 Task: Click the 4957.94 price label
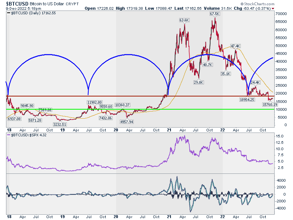pos(127,122)
